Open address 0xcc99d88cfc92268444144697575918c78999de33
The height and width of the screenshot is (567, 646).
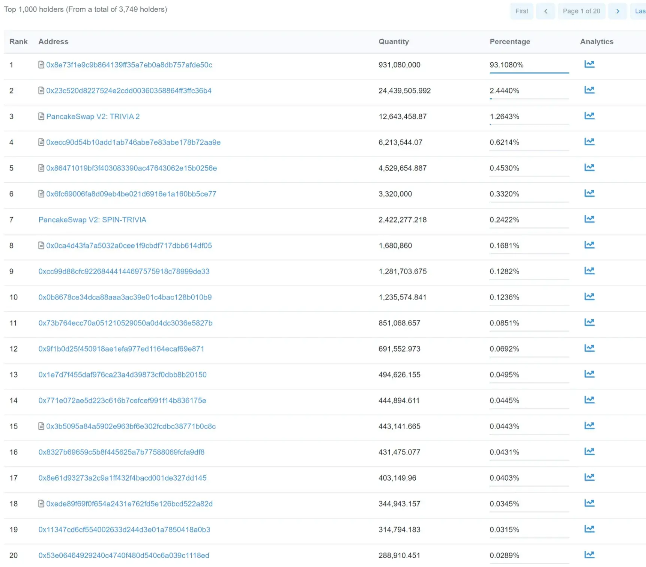point(124,272)
